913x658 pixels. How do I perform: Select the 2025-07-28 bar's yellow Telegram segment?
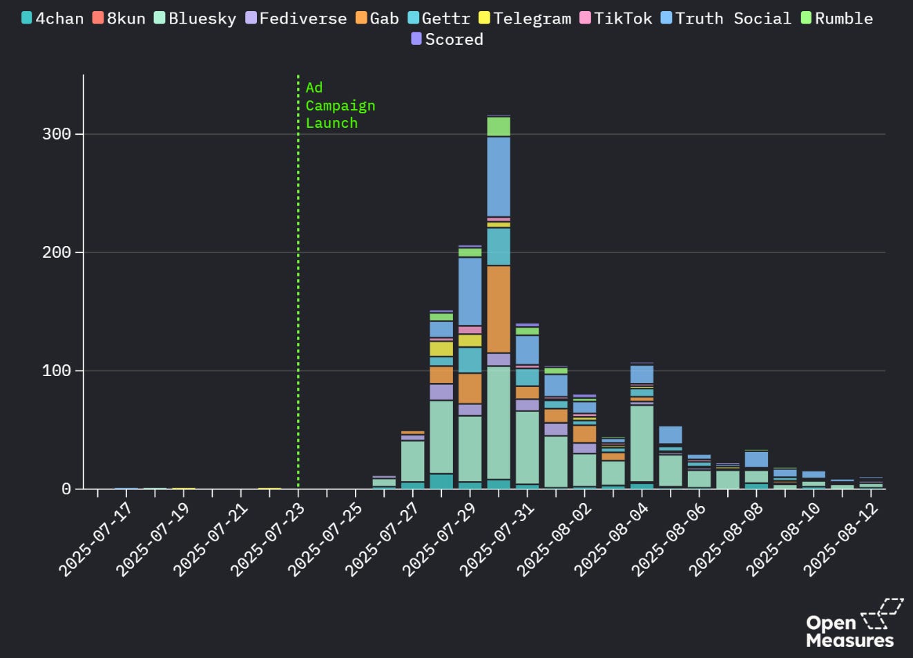pos(441,349)
